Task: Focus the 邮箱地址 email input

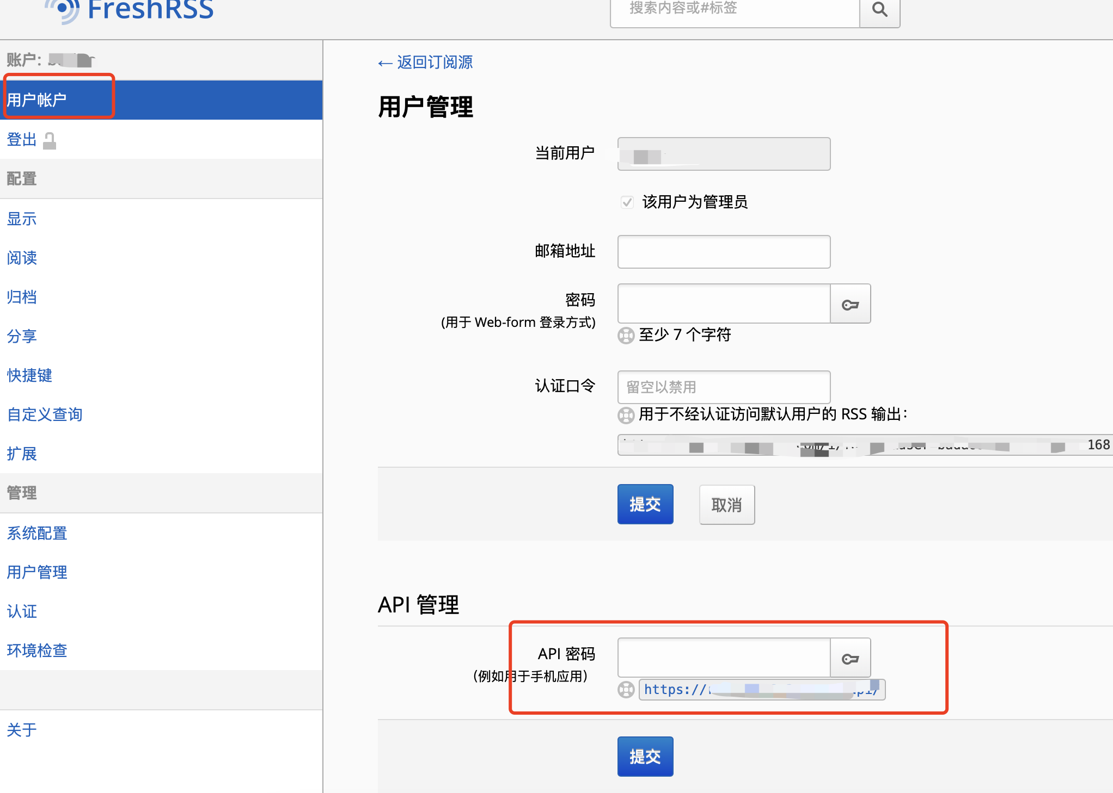Action: tap(723, 252)
